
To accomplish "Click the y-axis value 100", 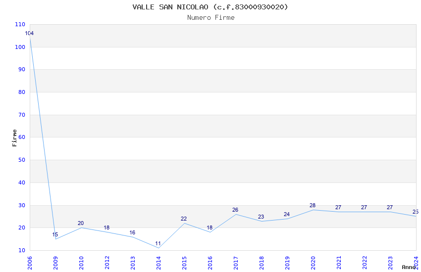I will pos(20,47).
